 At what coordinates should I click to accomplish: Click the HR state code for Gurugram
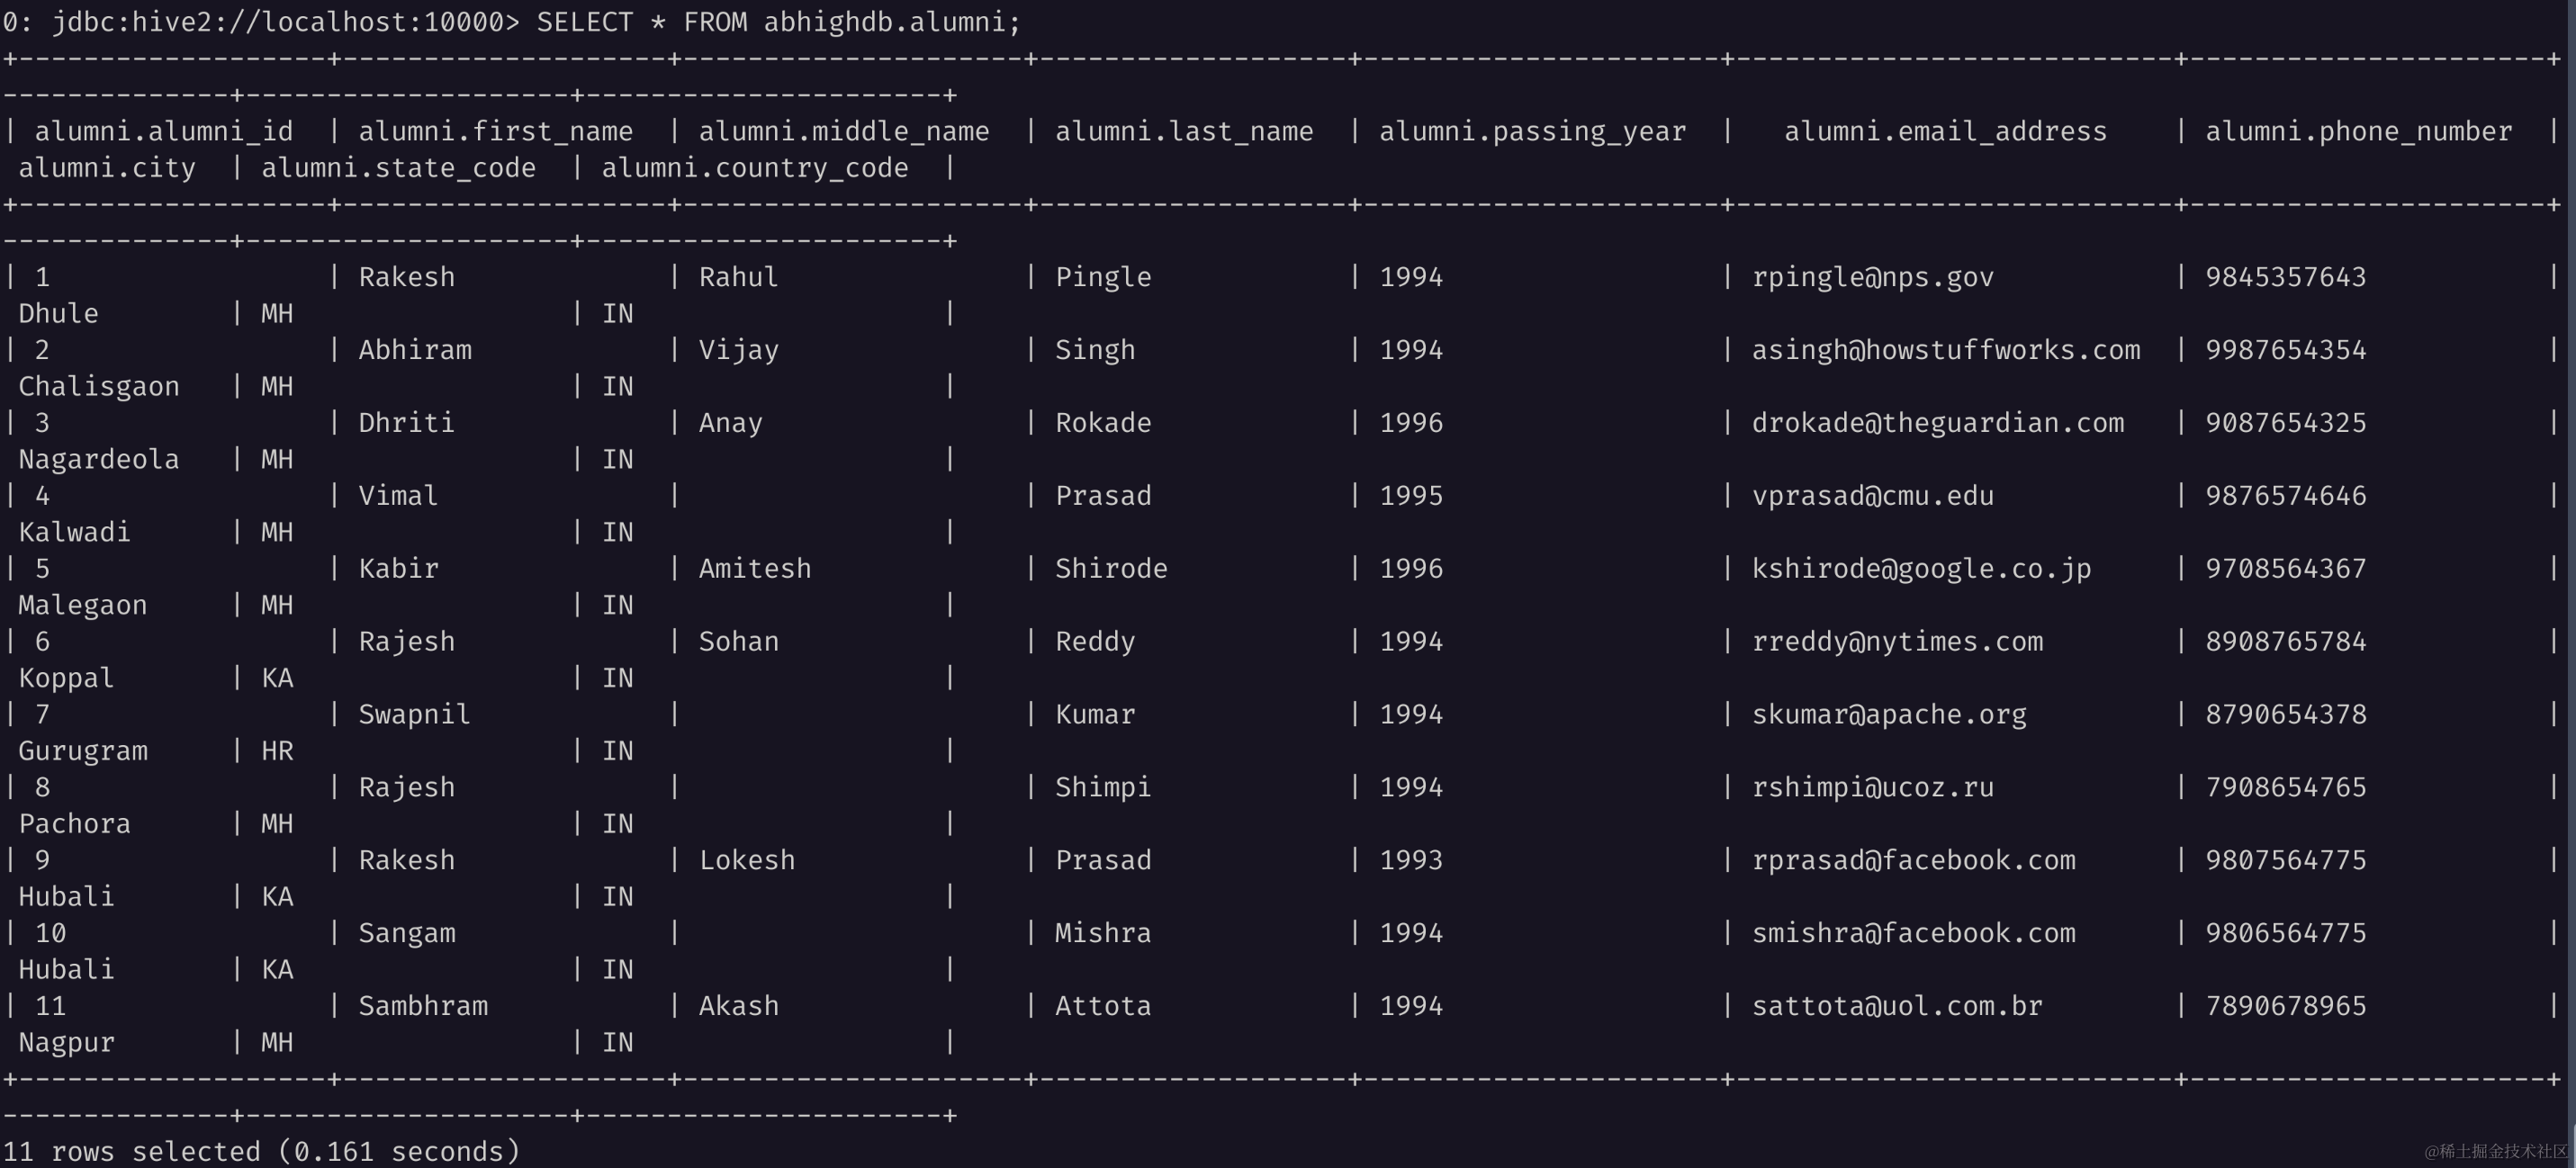click(x=277, y=751)
